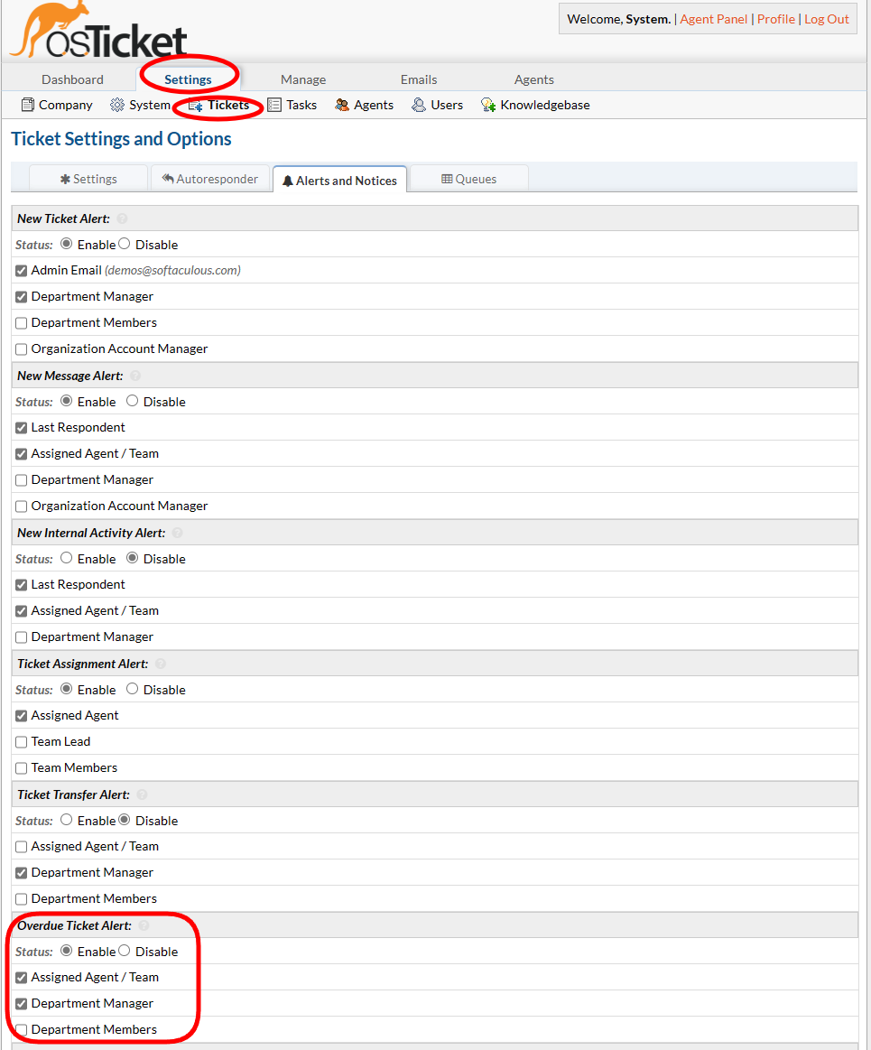Click help icon beside Overdue Ticket Alert
The height and width of the screenshot is (1050, 871).
(144, 925)
